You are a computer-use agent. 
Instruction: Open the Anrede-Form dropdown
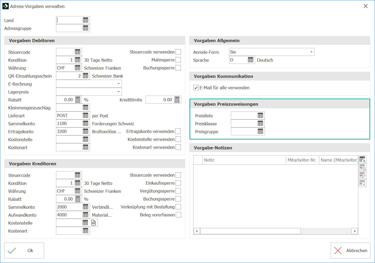pyautogui.click(x=311, y=52)
